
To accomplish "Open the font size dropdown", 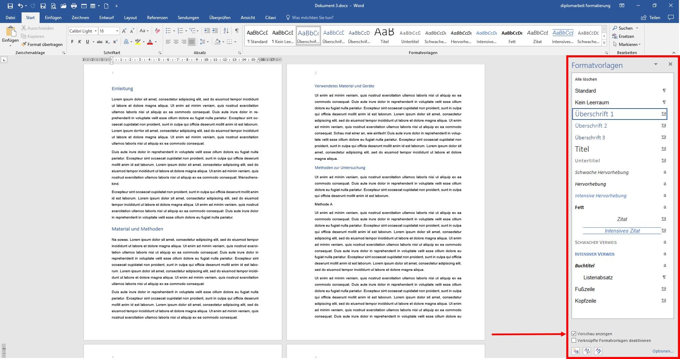I will (116, 31).
